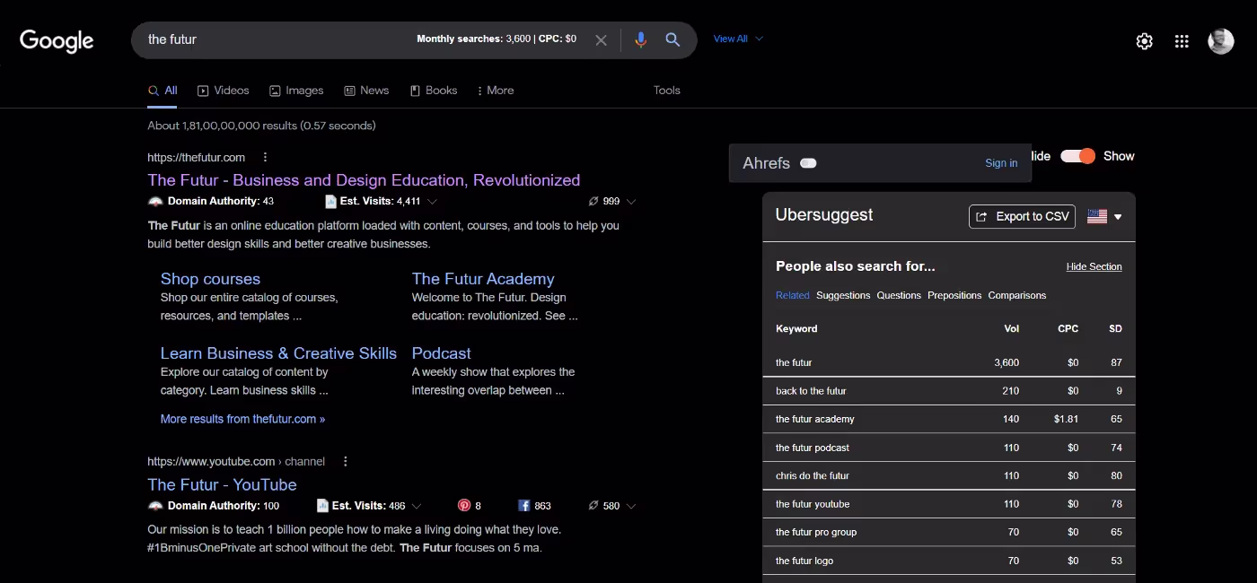
Task: Switch to the News tab
Action: [366, 91]
